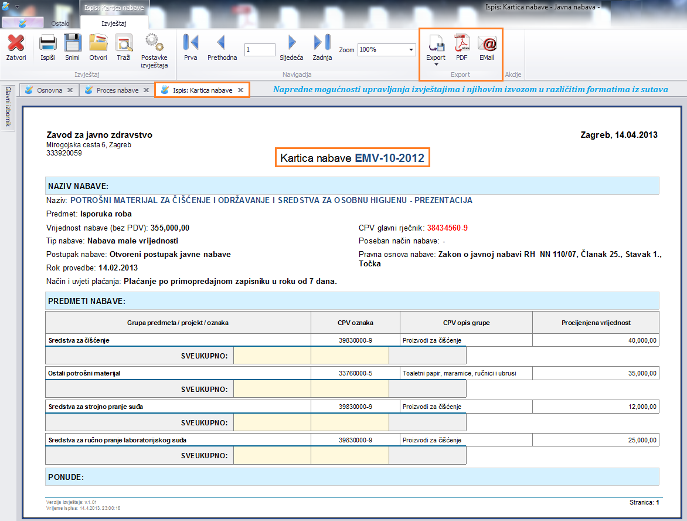The width and height of the screenshot is (687, 521).
Task: Click the NAZIV NABAVE section header
Action: tap(352, 186)
